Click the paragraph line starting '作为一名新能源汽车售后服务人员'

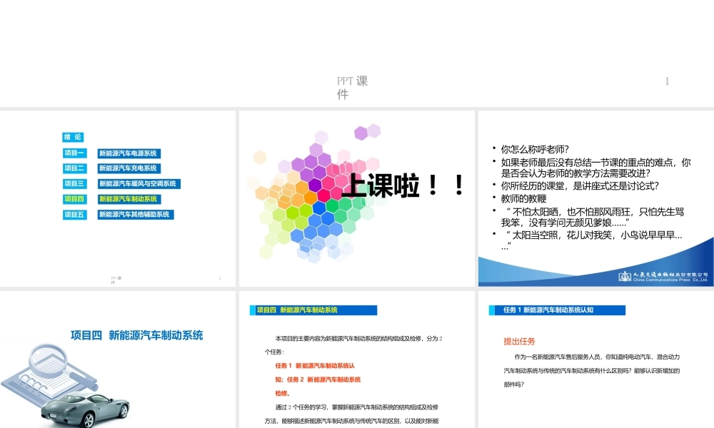pyautogui.click(x=597, y=357)
